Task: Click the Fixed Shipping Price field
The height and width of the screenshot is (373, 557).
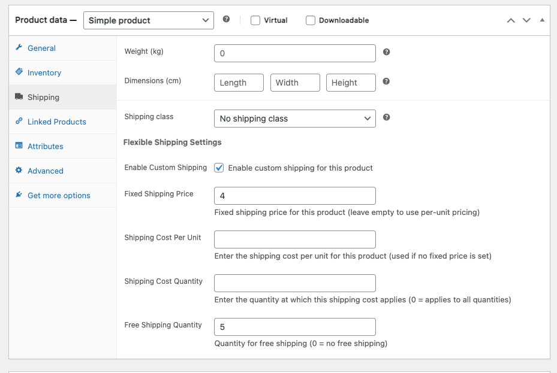Action: 294,196
